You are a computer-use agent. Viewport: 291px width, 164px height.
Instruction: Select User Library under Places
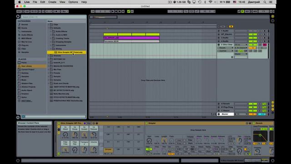point(26,66)
